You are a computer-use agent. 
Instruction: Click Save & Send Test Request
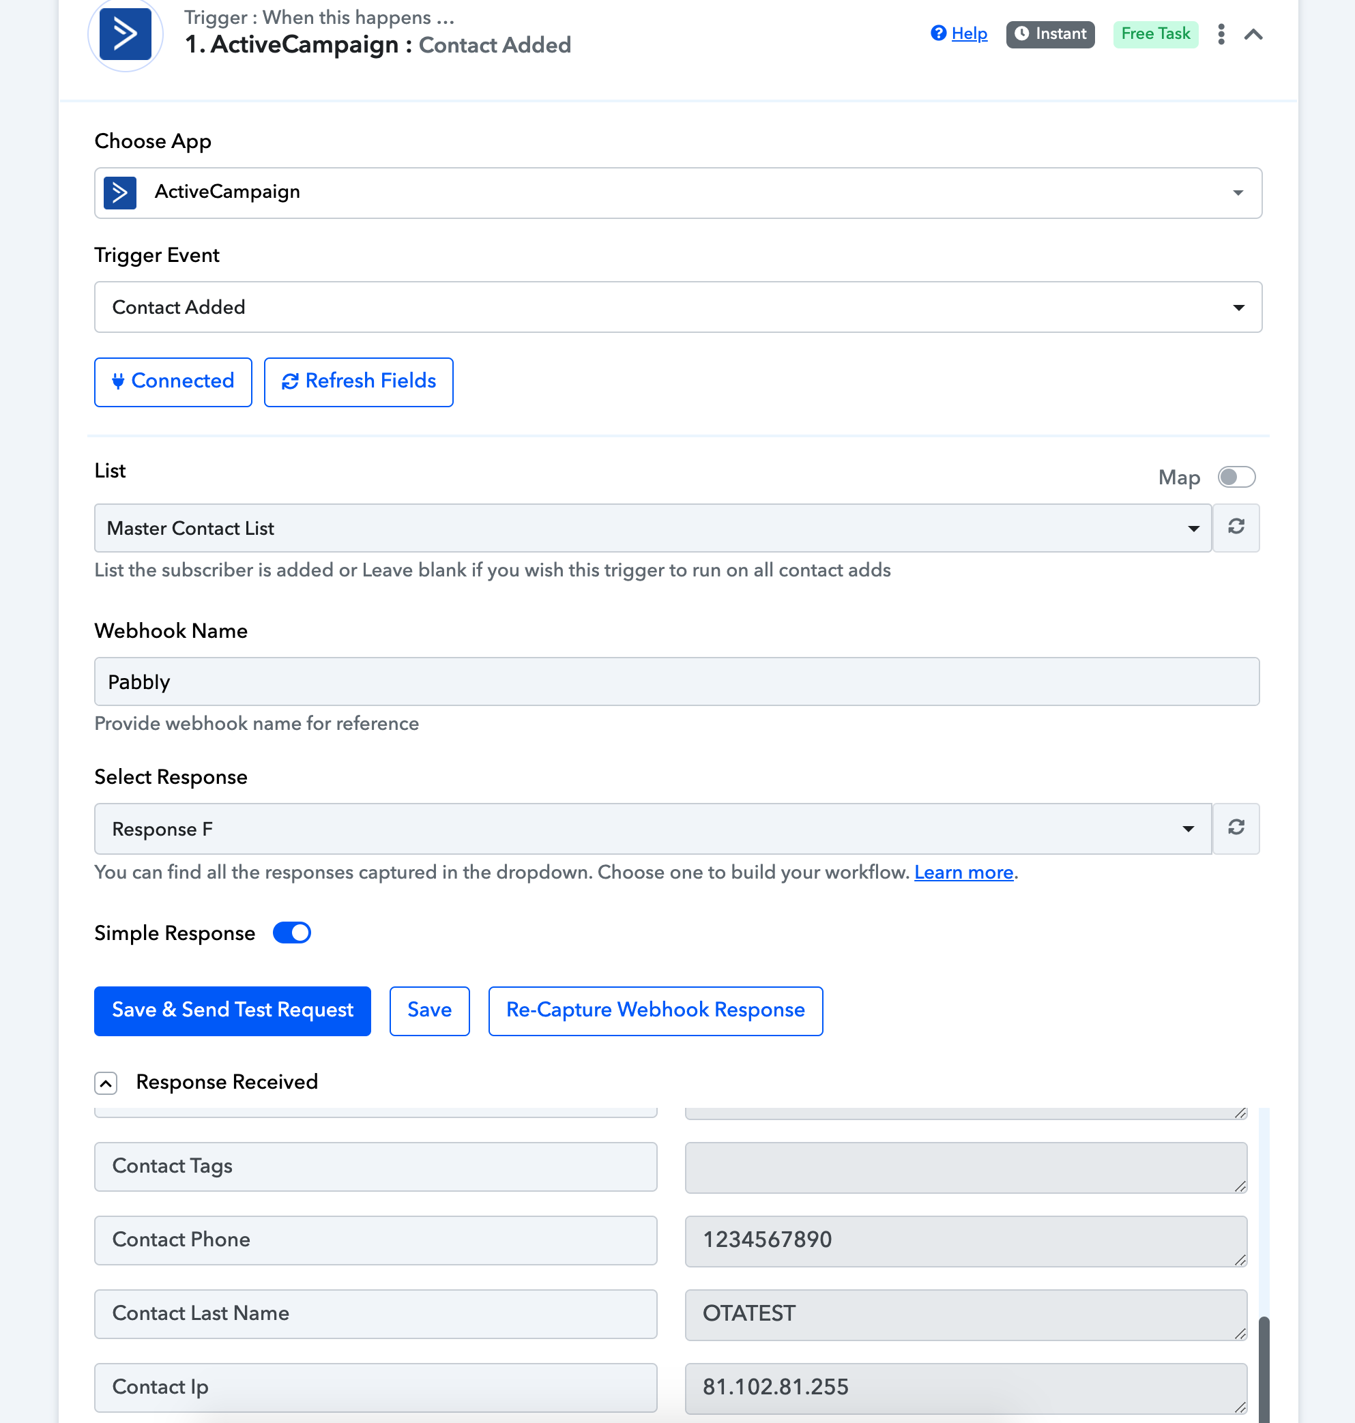[x=233, y=1010]
